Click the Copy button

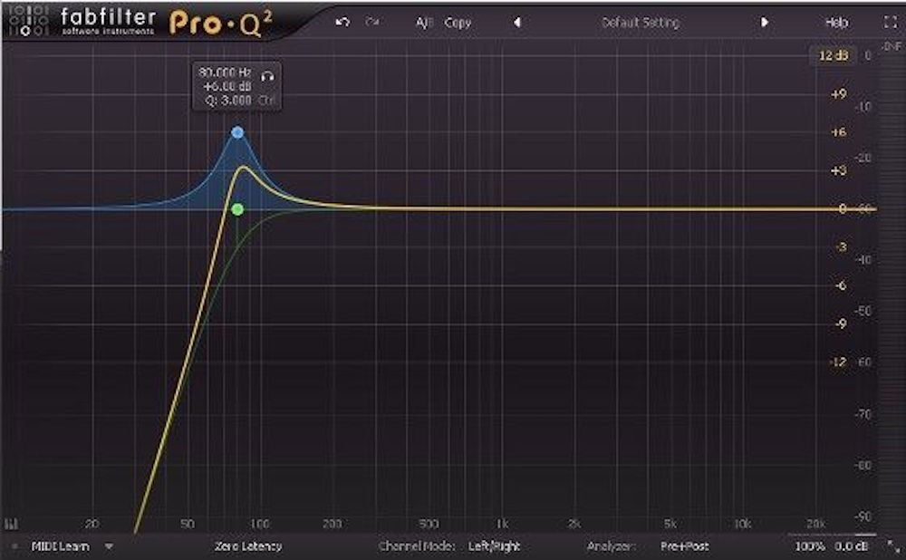point(458,23)
